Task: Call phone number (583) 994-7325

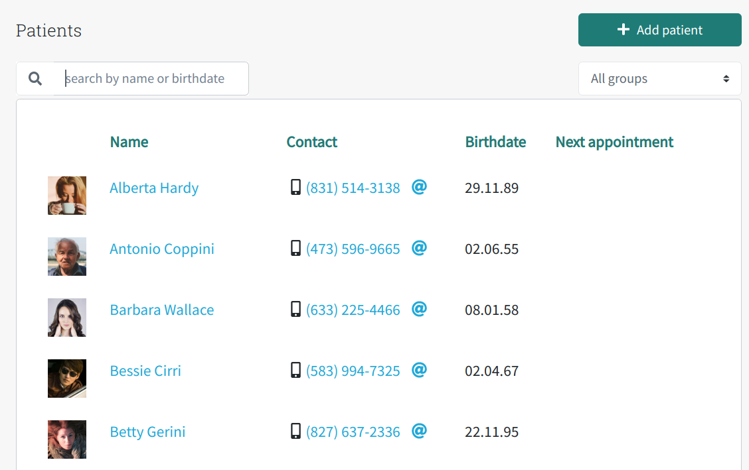Action: 353,371
